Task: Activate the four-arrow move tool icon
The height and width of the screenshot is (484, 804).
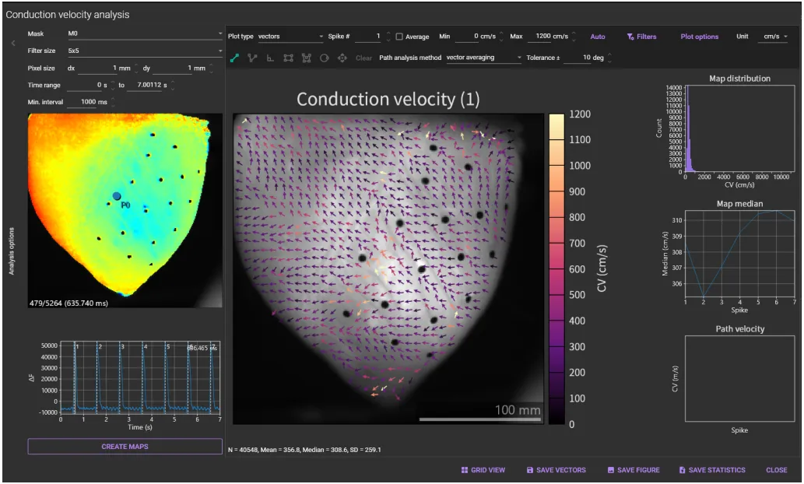Action: click(342, 58)
